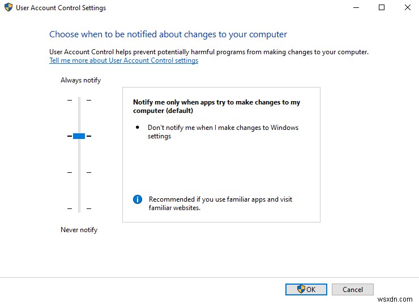The height and width of the screenshot is (305, 419).
Task: Close the User Account Control Settings window
Action: [x=408, y=7]
